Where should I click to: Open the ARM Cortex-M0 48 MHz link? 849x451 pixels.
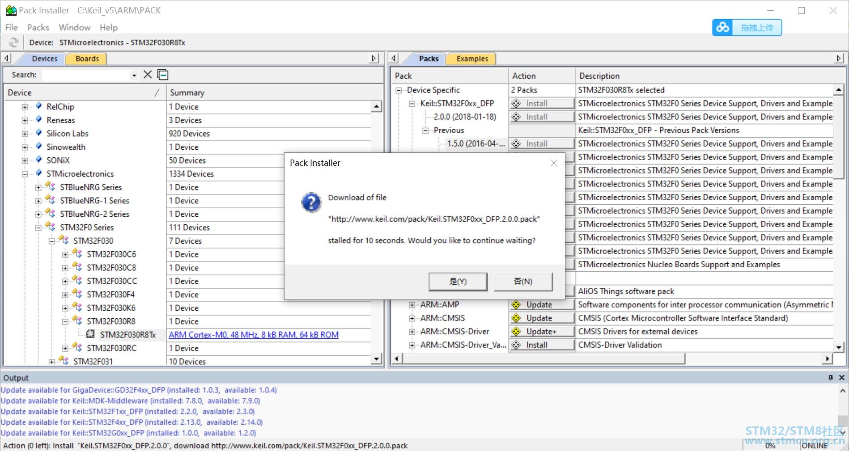(x=254, y=335)
